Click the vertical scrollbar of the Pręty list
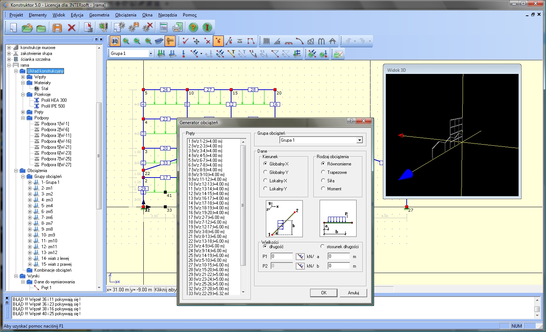Screen dimensions: 546x332 pos(243,217)
